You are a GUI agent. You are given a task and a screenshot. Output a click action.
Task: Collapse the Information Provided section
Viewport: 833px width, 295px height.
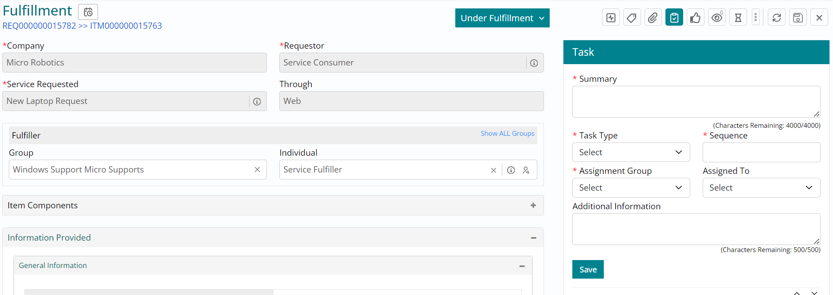[533, 238]
